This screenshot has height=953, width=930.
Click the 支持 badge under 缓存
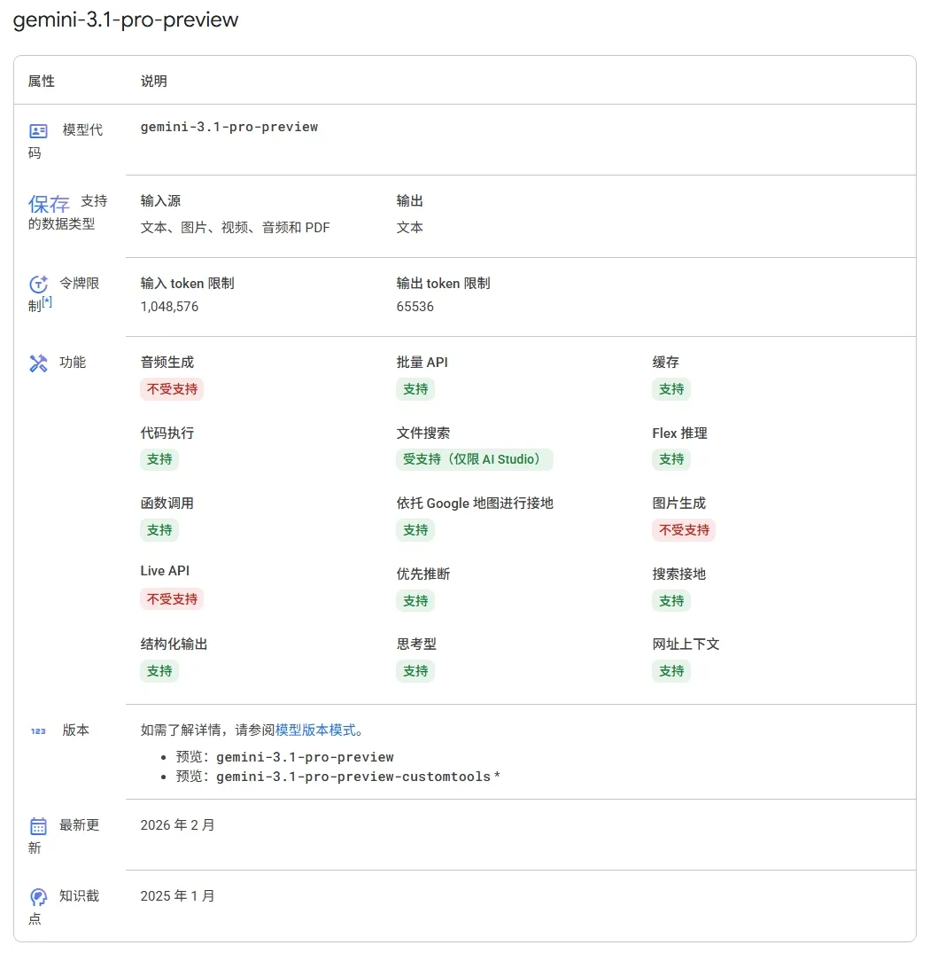pyautogui.click(x=671, y=389)
